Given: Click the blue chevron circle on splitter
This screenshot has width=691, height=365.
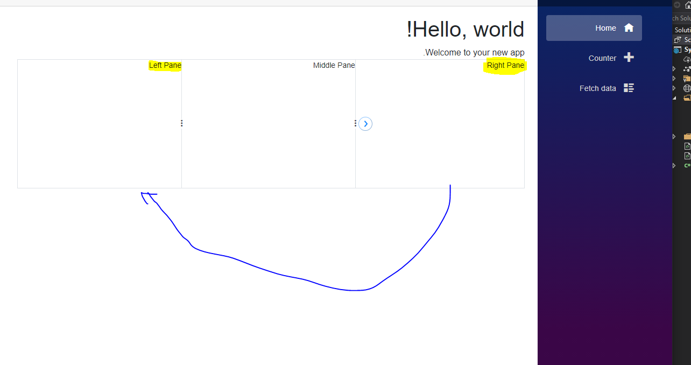Looking at the screenshot, I should point(365,124).
